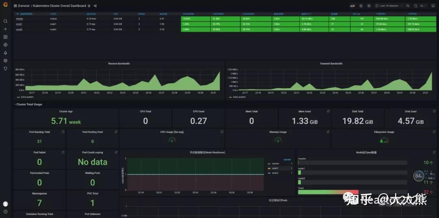Click node1 color swatch in Node Readiness legend
This screenshot has width=439, height=218.
(269, 168)
